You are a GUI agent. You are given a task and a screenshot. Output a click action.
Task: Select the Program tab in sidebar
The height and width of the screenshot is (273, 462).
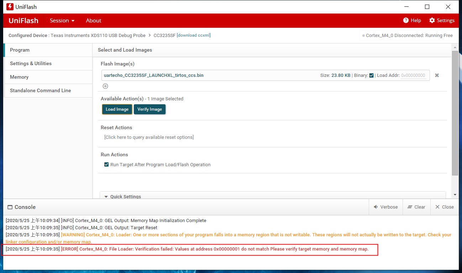pyautogui.click(x=48, y=50)
